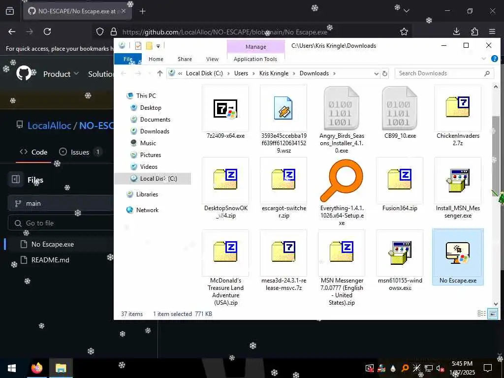Expand chevron after Users in breadcrumb
The image size is (504, 378).
point(252,74)
